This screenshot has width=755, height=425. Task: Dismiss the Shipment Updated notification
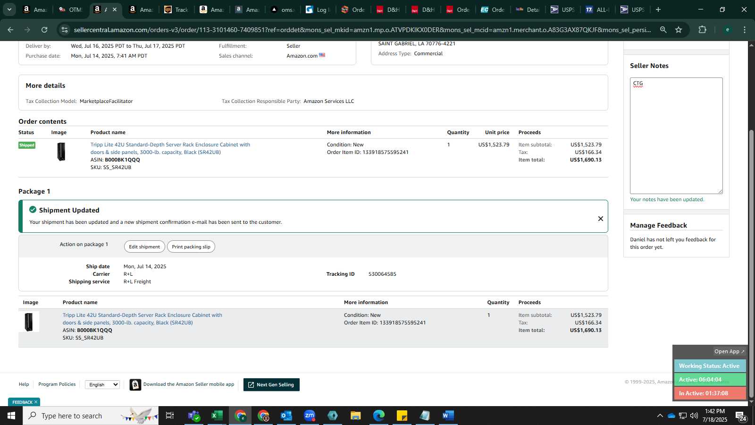coord(601,219)
